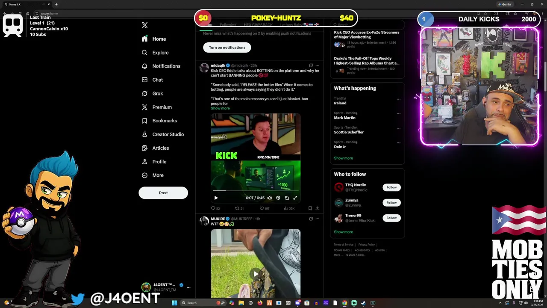Image resolution: width=547 pixels, height=308 pixels.
Task: Open the Ireland trending topic
Action: [x=340, y=103]
